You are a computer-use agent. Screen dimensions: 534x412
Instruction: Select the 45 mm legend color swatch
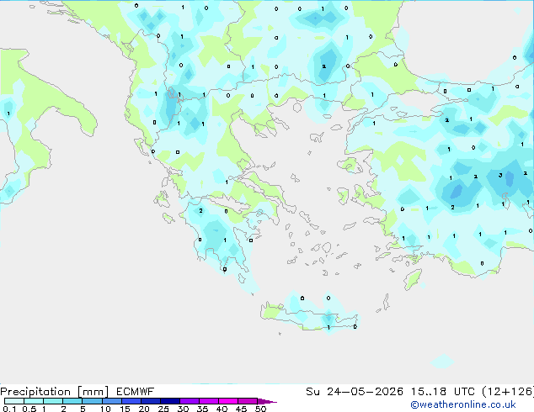click(x=248, y=401)
